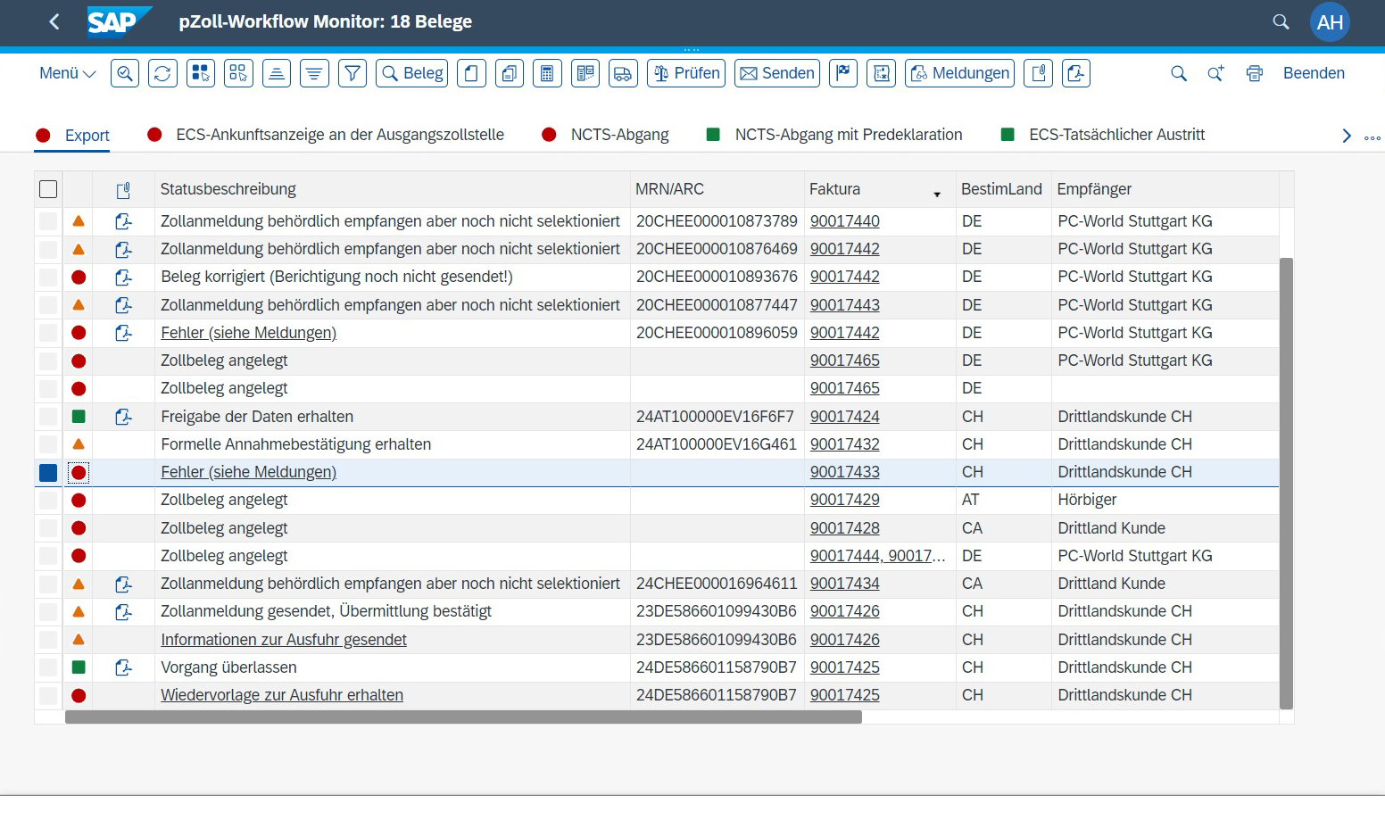Image resolution: width=1385 pixels, height=837 pixels.
Task: Show more tabs with right chevron
Action: click(x=1347, y=136)
